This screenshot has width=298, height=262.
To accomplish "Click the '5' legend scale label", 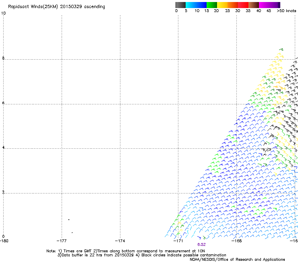I will 186,11.
